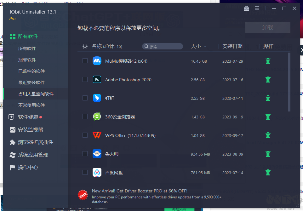This screenshot has height=211, width=303.
Task: Click the 2023-09-19 install date
Action: pyautogui.click(x=233, y=117)
